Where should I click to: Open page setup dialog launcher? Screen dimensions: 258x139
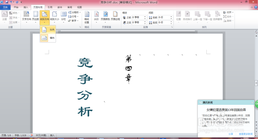pos(80,27)
